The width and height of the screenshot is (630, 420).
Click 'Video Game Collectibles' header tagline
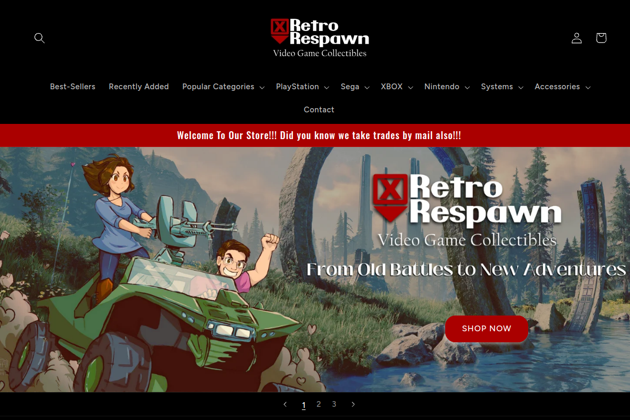point(320,53)
